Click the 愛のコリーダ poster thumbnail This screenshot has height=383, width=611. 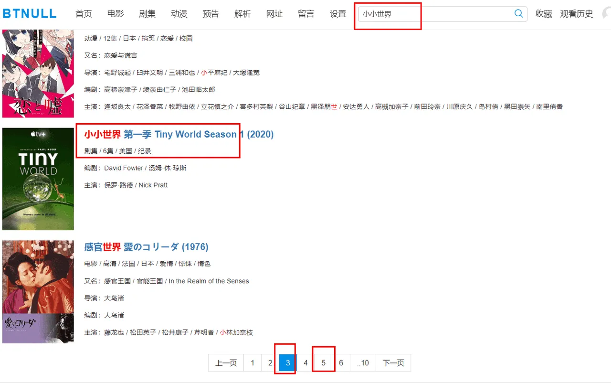coord(38,292)
